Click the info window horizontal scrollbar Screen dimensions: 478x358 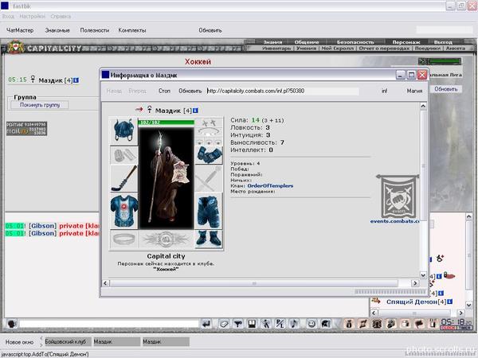[x=254, y=283]
